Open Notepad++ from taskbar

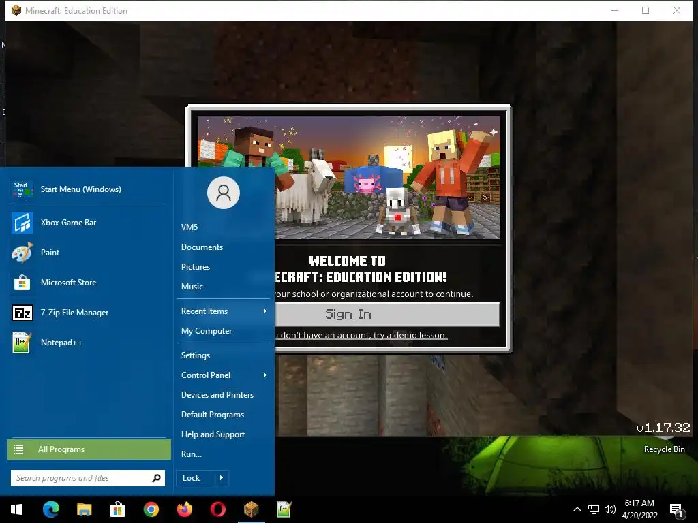coord(284,509)
